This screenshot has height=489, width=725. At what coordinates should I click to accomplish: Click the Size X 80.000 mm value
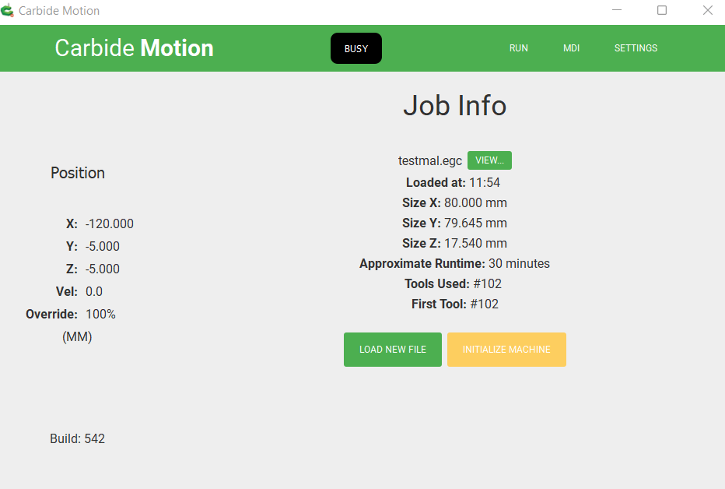pos(475,202)
